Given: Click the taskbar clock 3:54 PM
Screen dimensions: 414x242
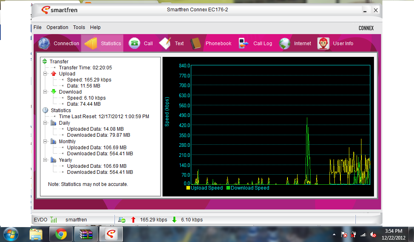Looking at the screenshot, I should (393, 231).
